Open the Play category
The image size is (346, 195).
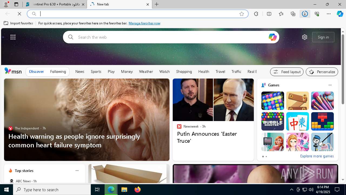111,71
